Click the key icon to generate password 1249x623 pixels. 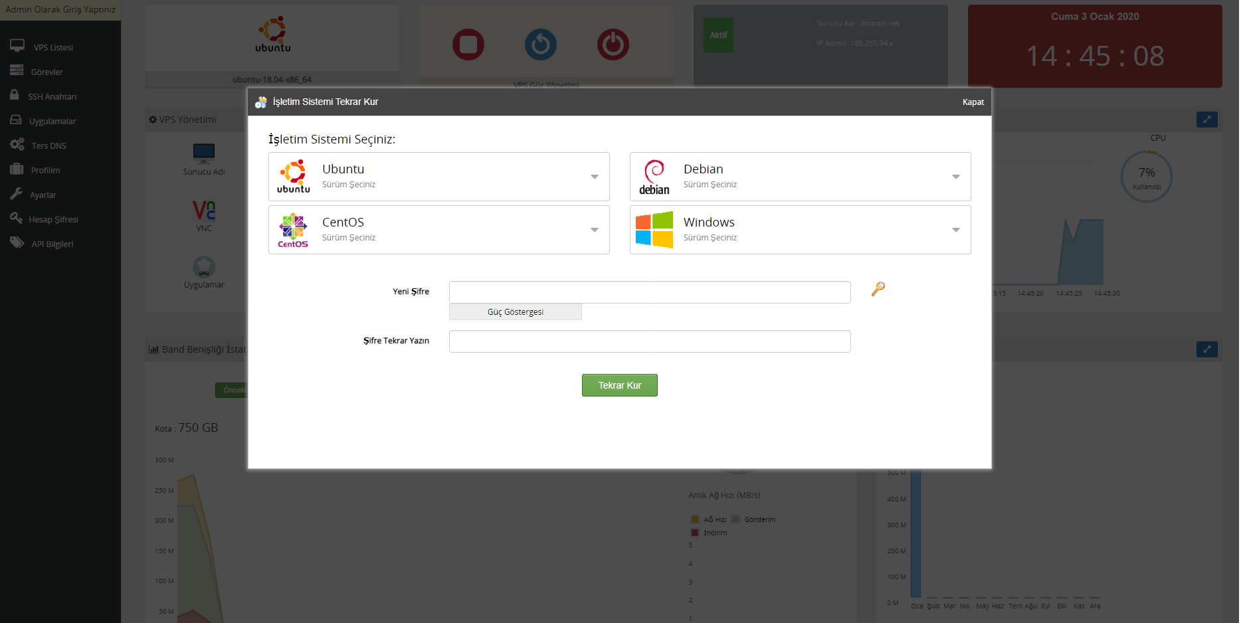(878, 289)
